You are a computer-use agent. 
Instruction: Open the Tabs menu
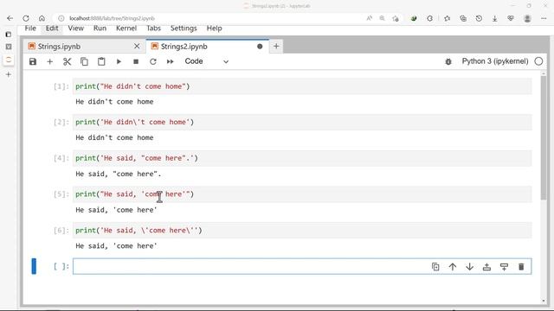[154, 29]
